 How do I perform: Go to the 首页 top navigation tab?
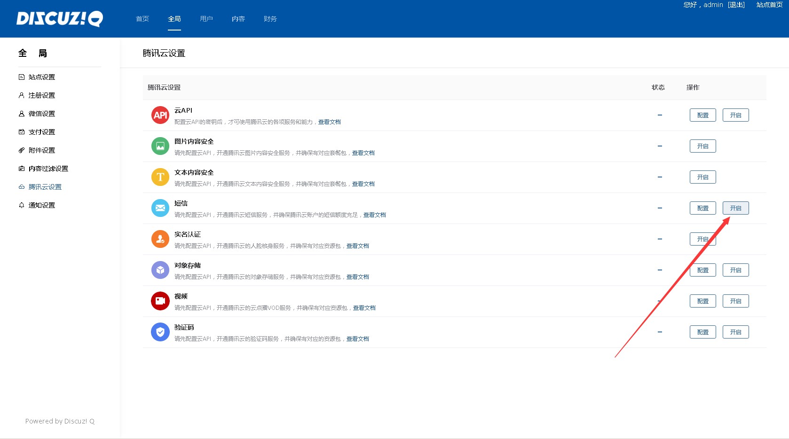click(x=142, y=19)
